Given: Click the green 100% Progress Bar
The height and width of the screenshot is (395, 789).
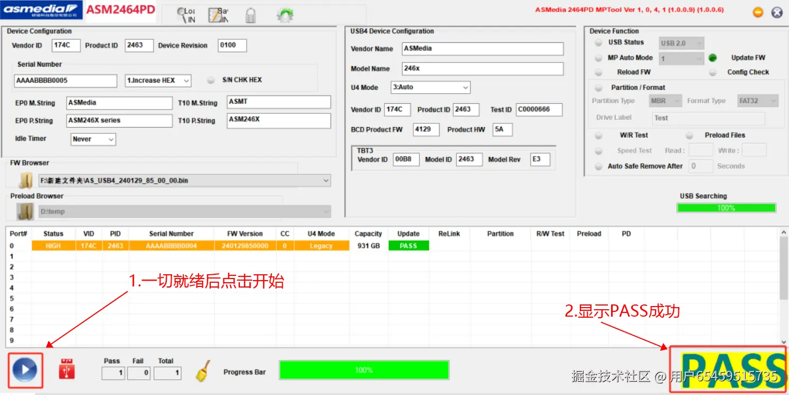Looking at the screenshot, I should tap(364, 370).
